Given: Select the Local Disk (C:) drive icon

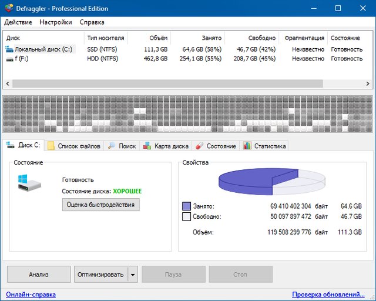Looking at the screenshot, I should click(x=9, y=49).
